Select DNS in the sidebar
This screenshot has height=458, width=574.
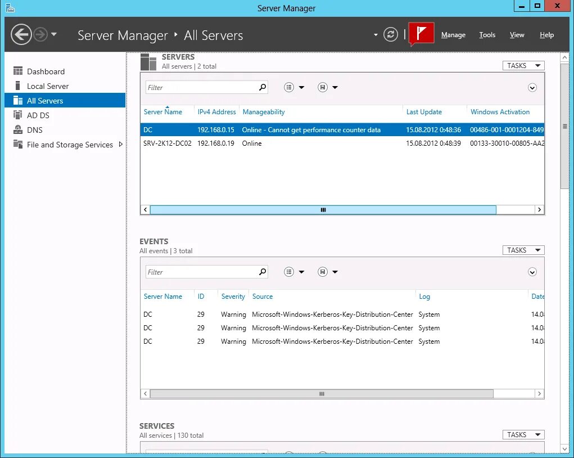(35, 130)
